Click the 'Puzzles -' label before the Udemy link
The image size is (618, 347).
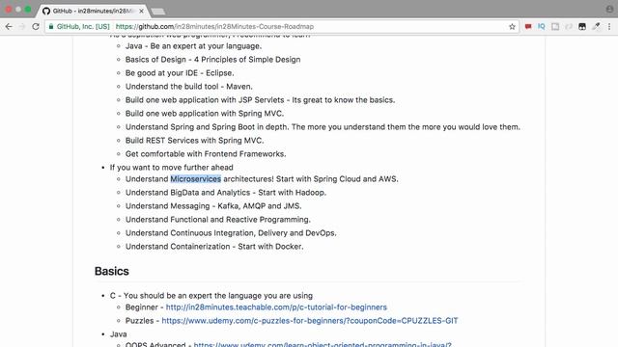point(142,321)
